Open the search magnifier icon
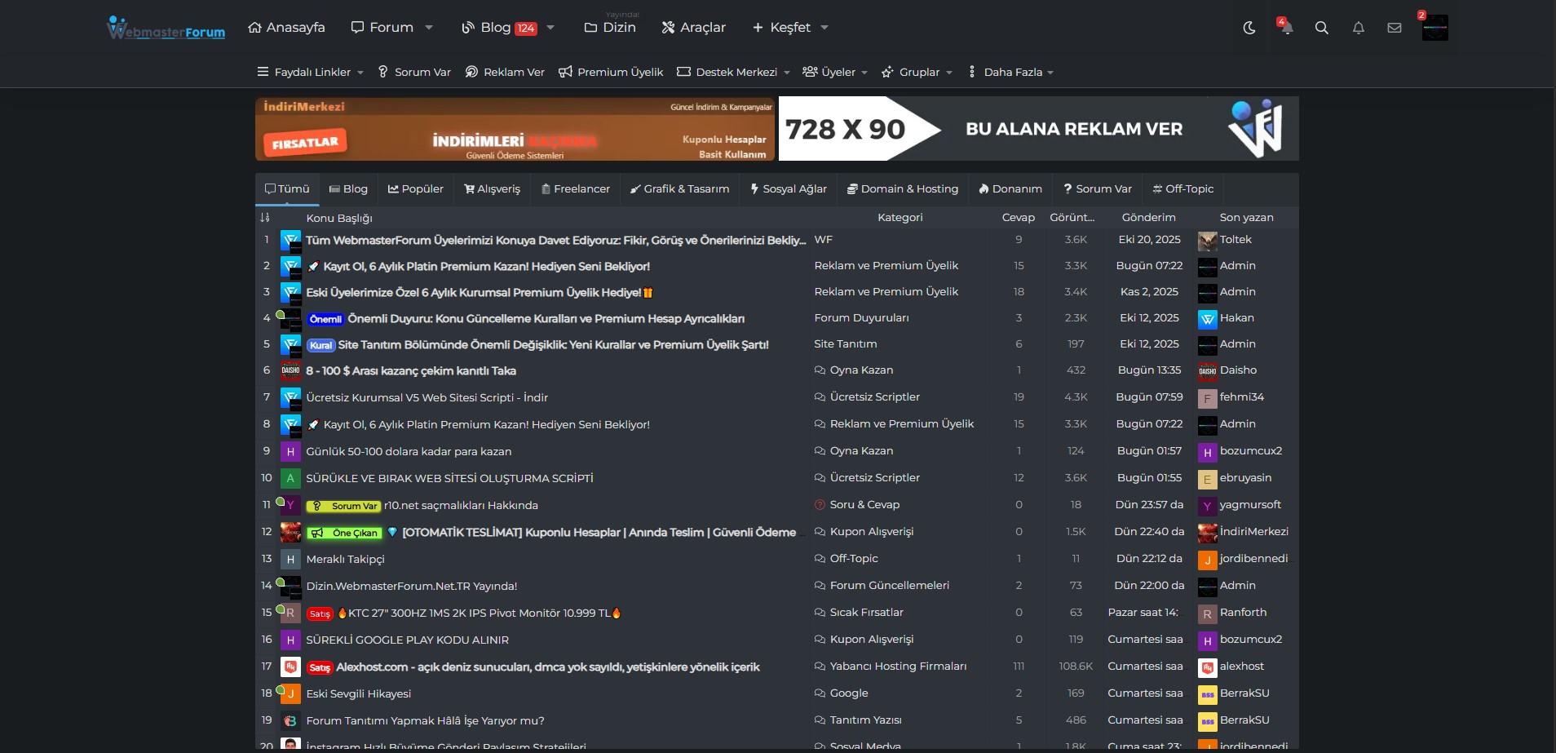1556x753 pixels. coord(1321,28)
